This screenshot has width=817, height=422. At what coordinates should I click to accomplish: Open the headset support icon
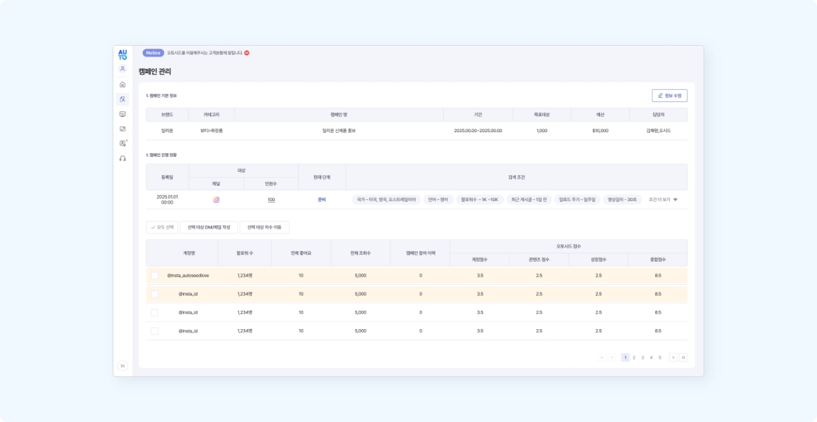(123, 158)
